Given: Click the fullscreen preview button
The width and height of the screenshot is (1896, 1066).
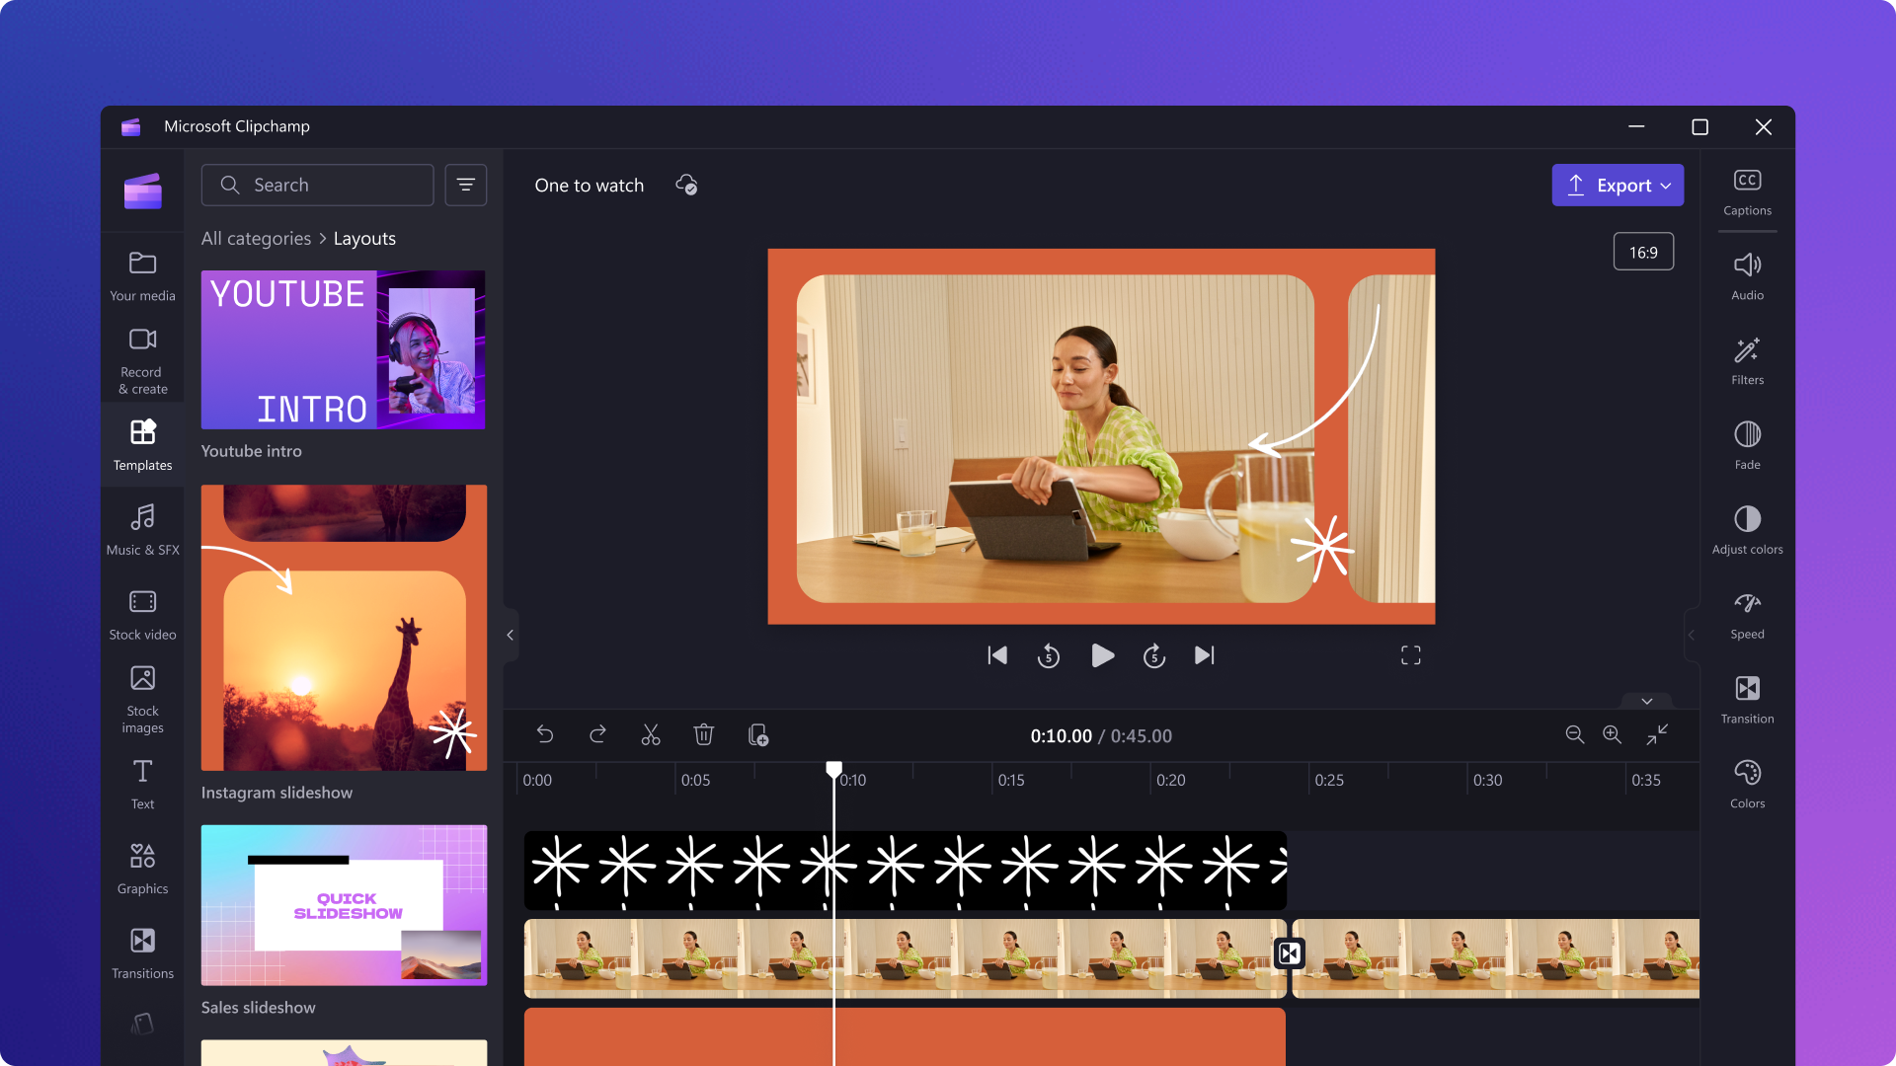Looking at the screenshot, I should [x=1410, y=656].
